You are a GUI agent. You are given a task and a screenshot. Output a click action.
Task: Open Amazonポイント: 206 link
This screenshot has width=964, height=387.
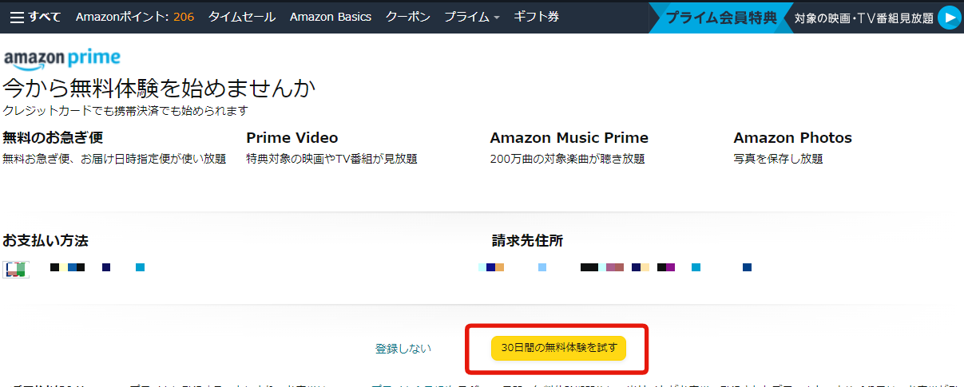pos(134,17)
